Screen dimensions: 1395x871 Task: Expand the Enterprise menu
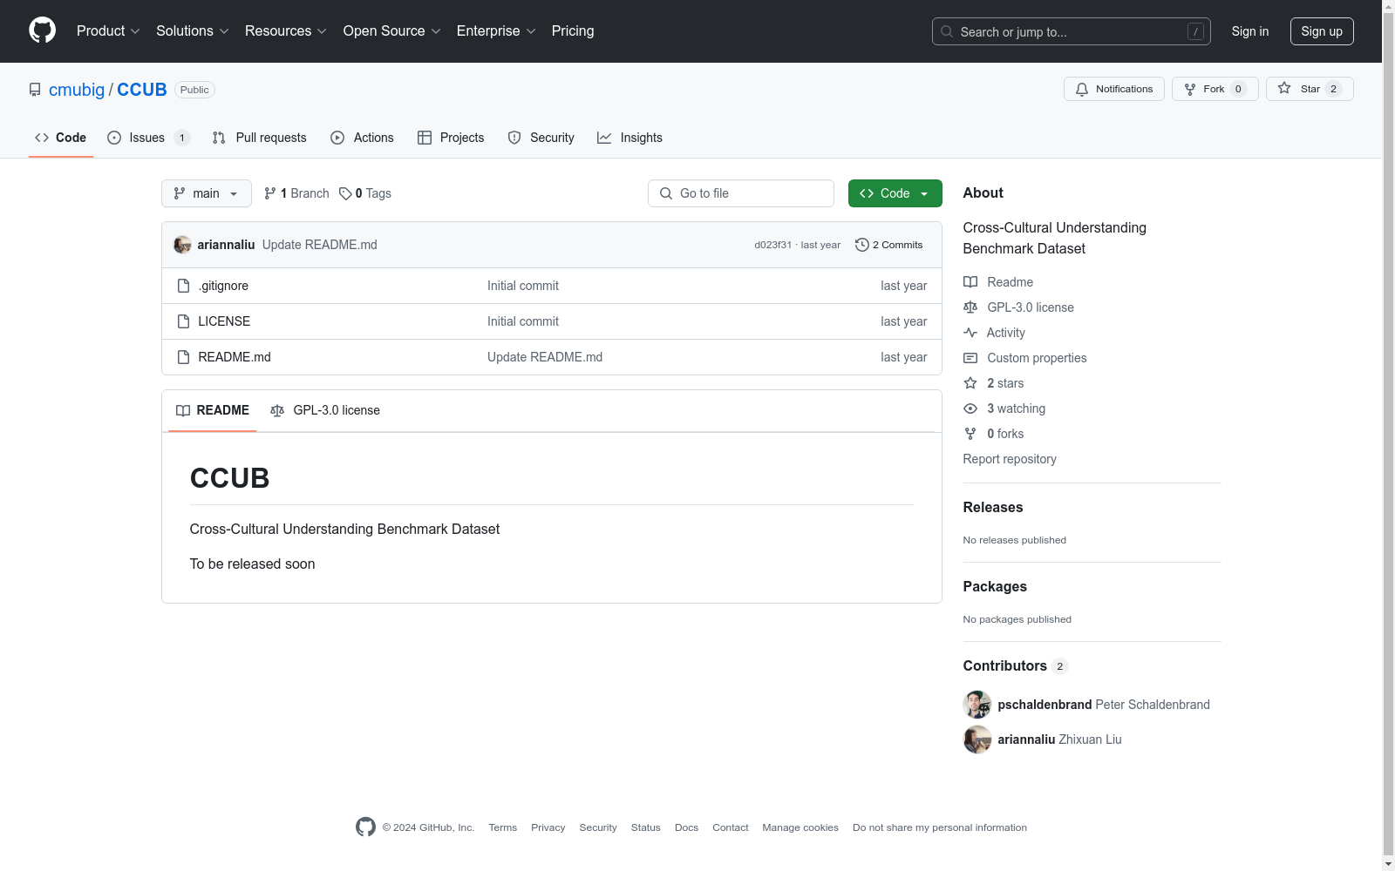click(496, 30)
